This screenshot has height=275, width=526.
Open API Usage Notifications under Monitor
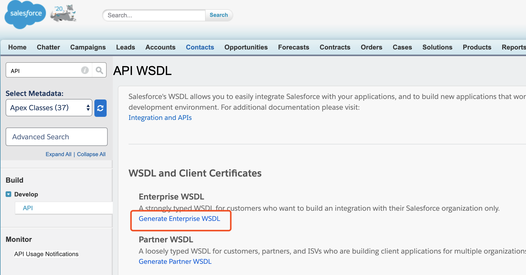(x=46, y=254)
